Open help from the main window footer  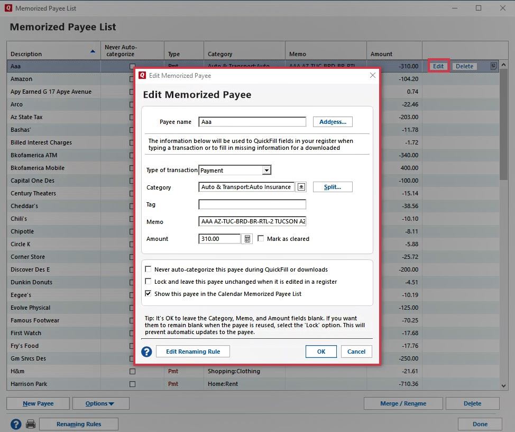[x=16, y=424]
